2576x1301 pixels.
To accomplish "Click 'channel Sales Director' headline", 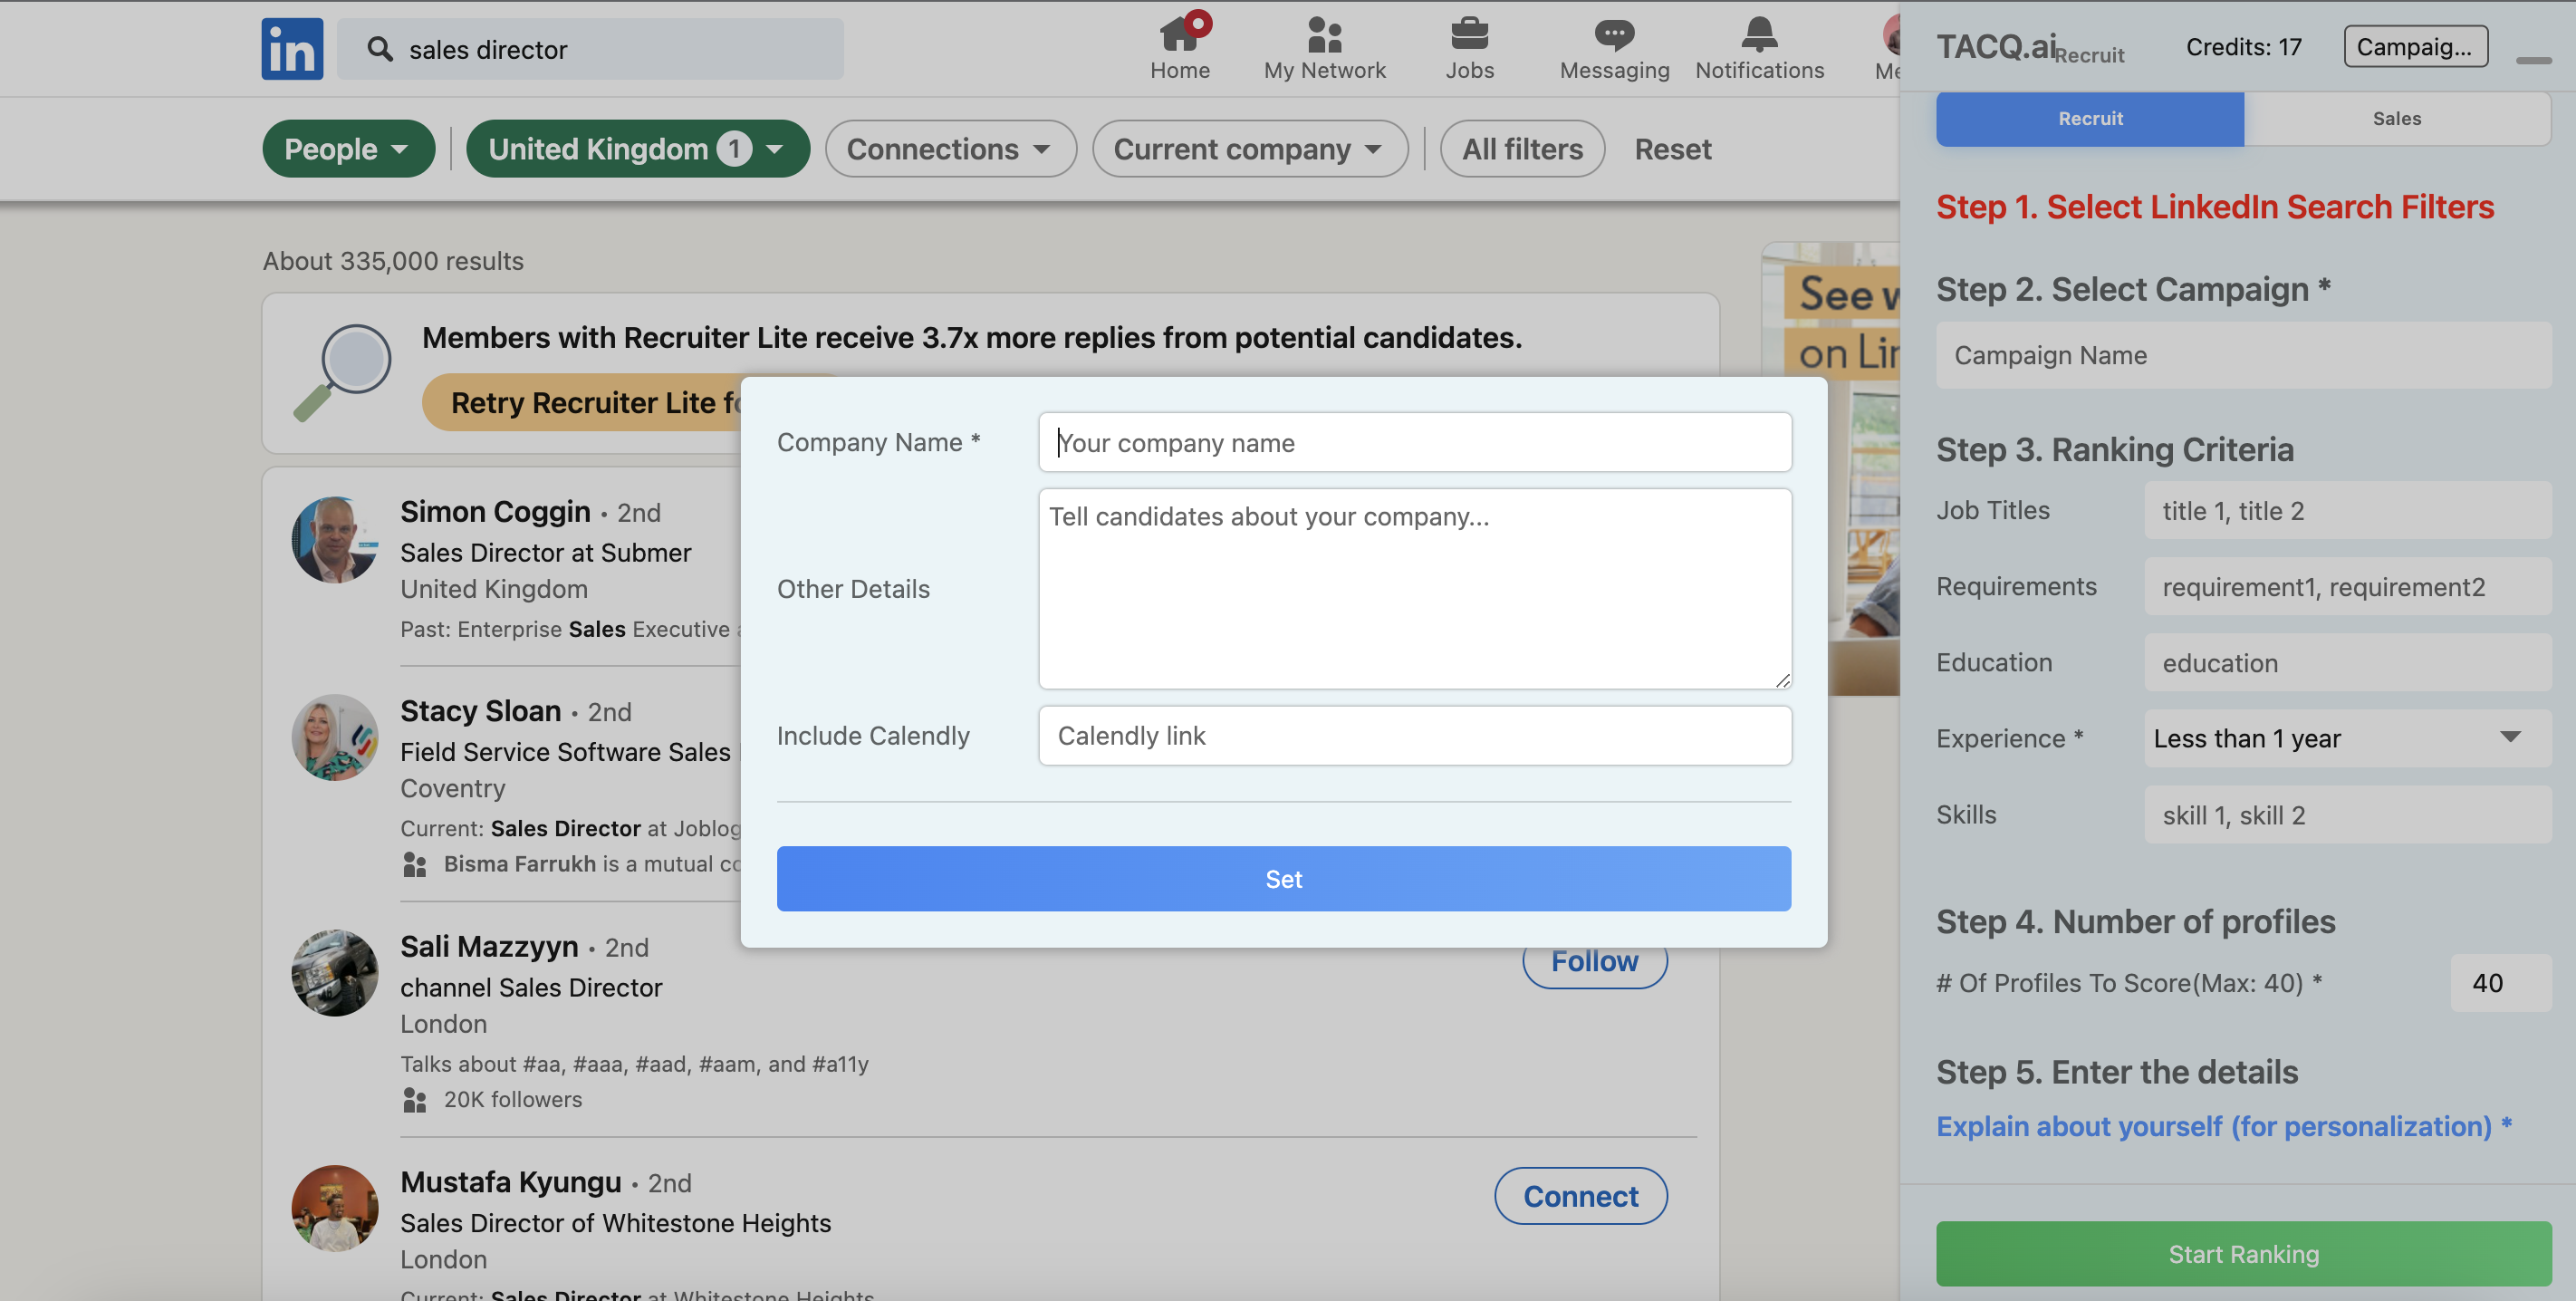I will click(531, 987).
